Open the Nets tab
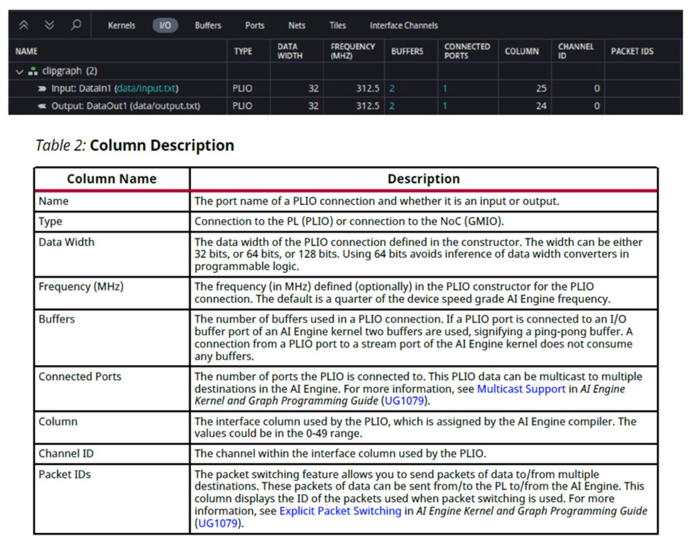697x545 pixels. coord(297,25)
